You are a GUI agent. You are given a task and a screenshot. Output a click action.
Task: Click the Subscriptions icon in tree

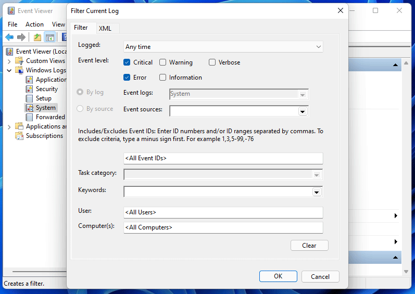[x=19, y=136]
